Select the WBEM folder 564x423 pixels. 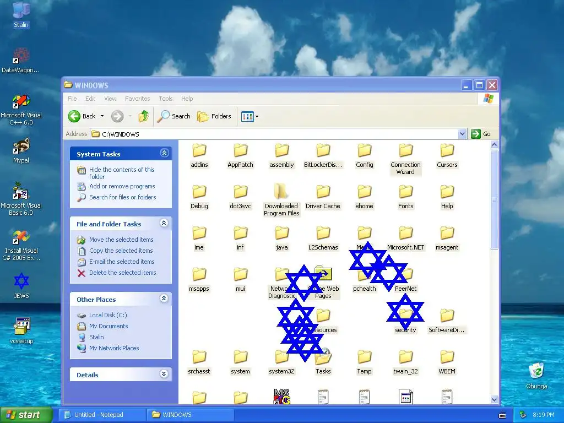[x=447, y=363]
